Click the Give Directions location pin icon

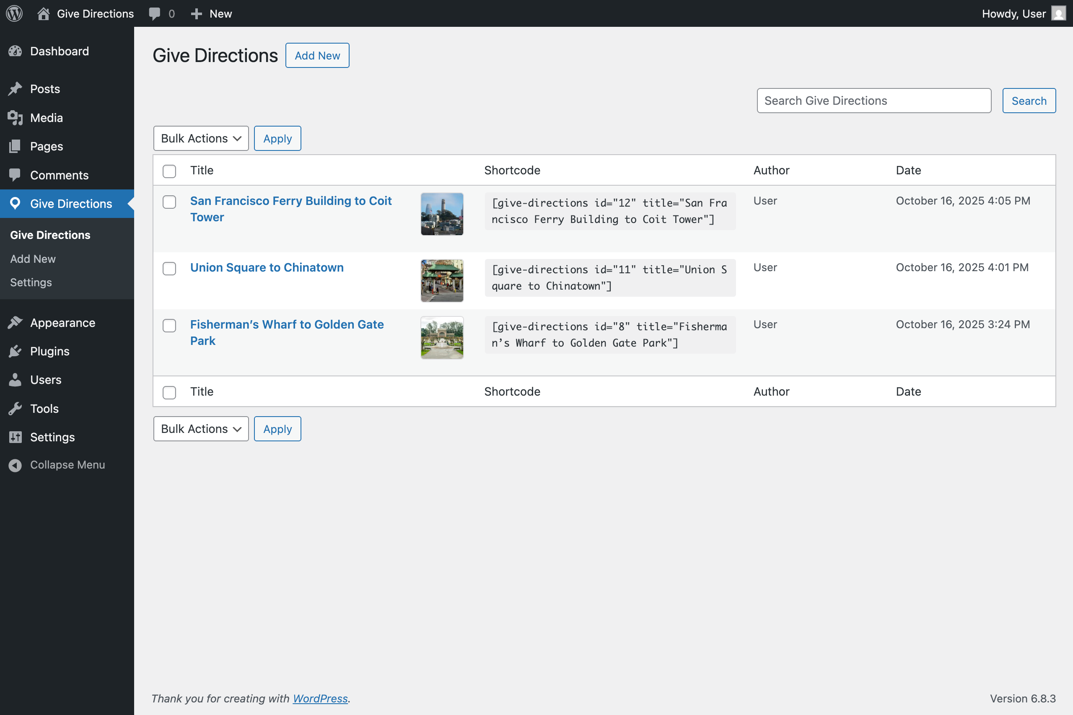[x=16, y=203]
